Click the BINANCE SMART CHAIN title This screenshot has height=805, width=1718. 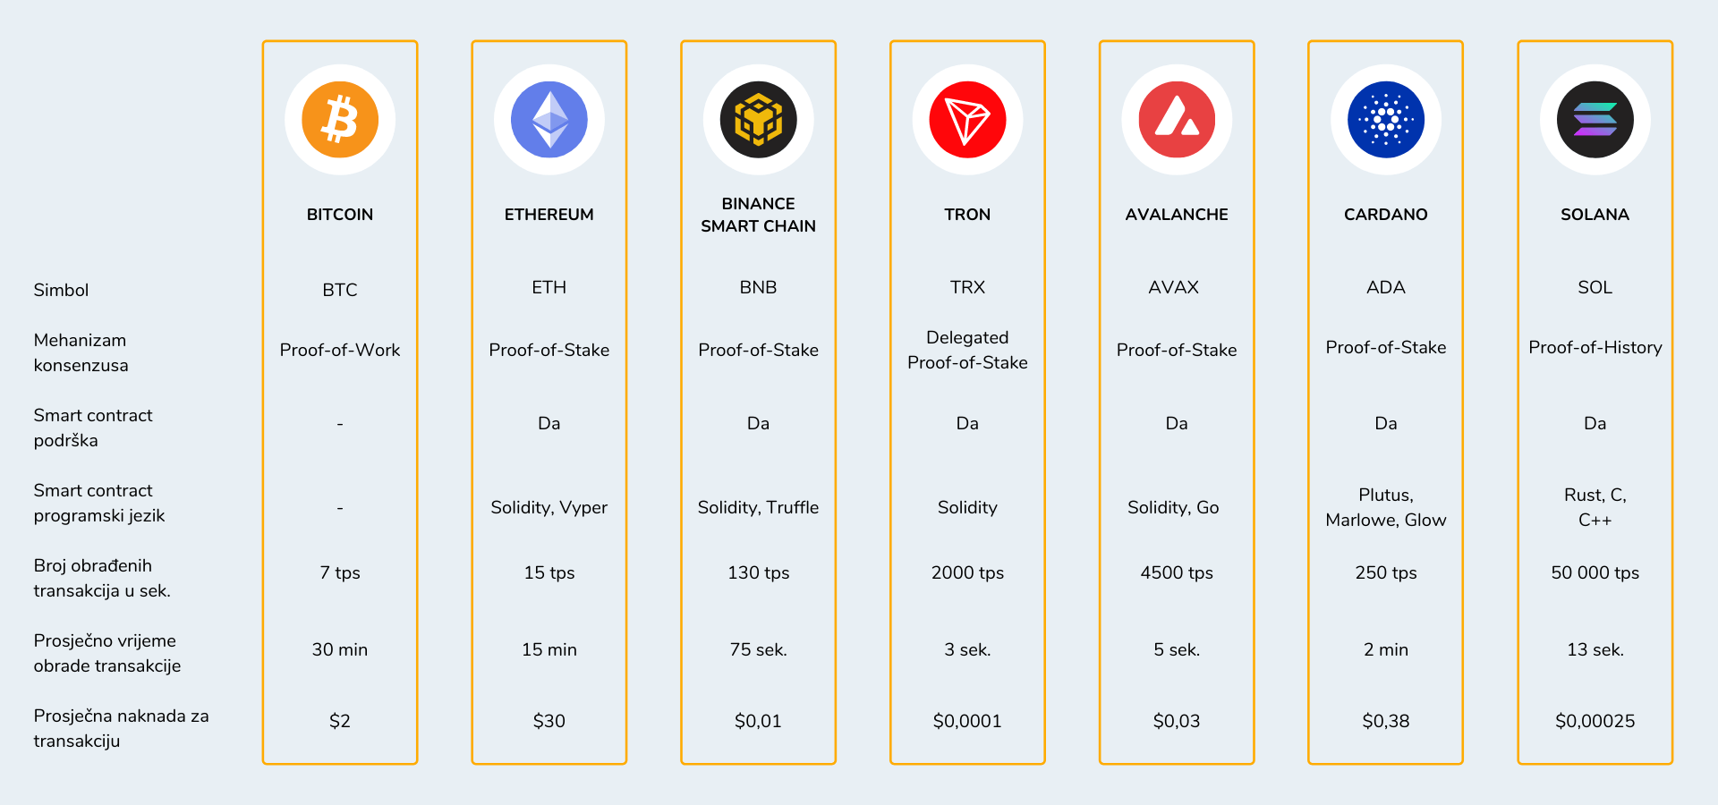[x=758, y=215]
